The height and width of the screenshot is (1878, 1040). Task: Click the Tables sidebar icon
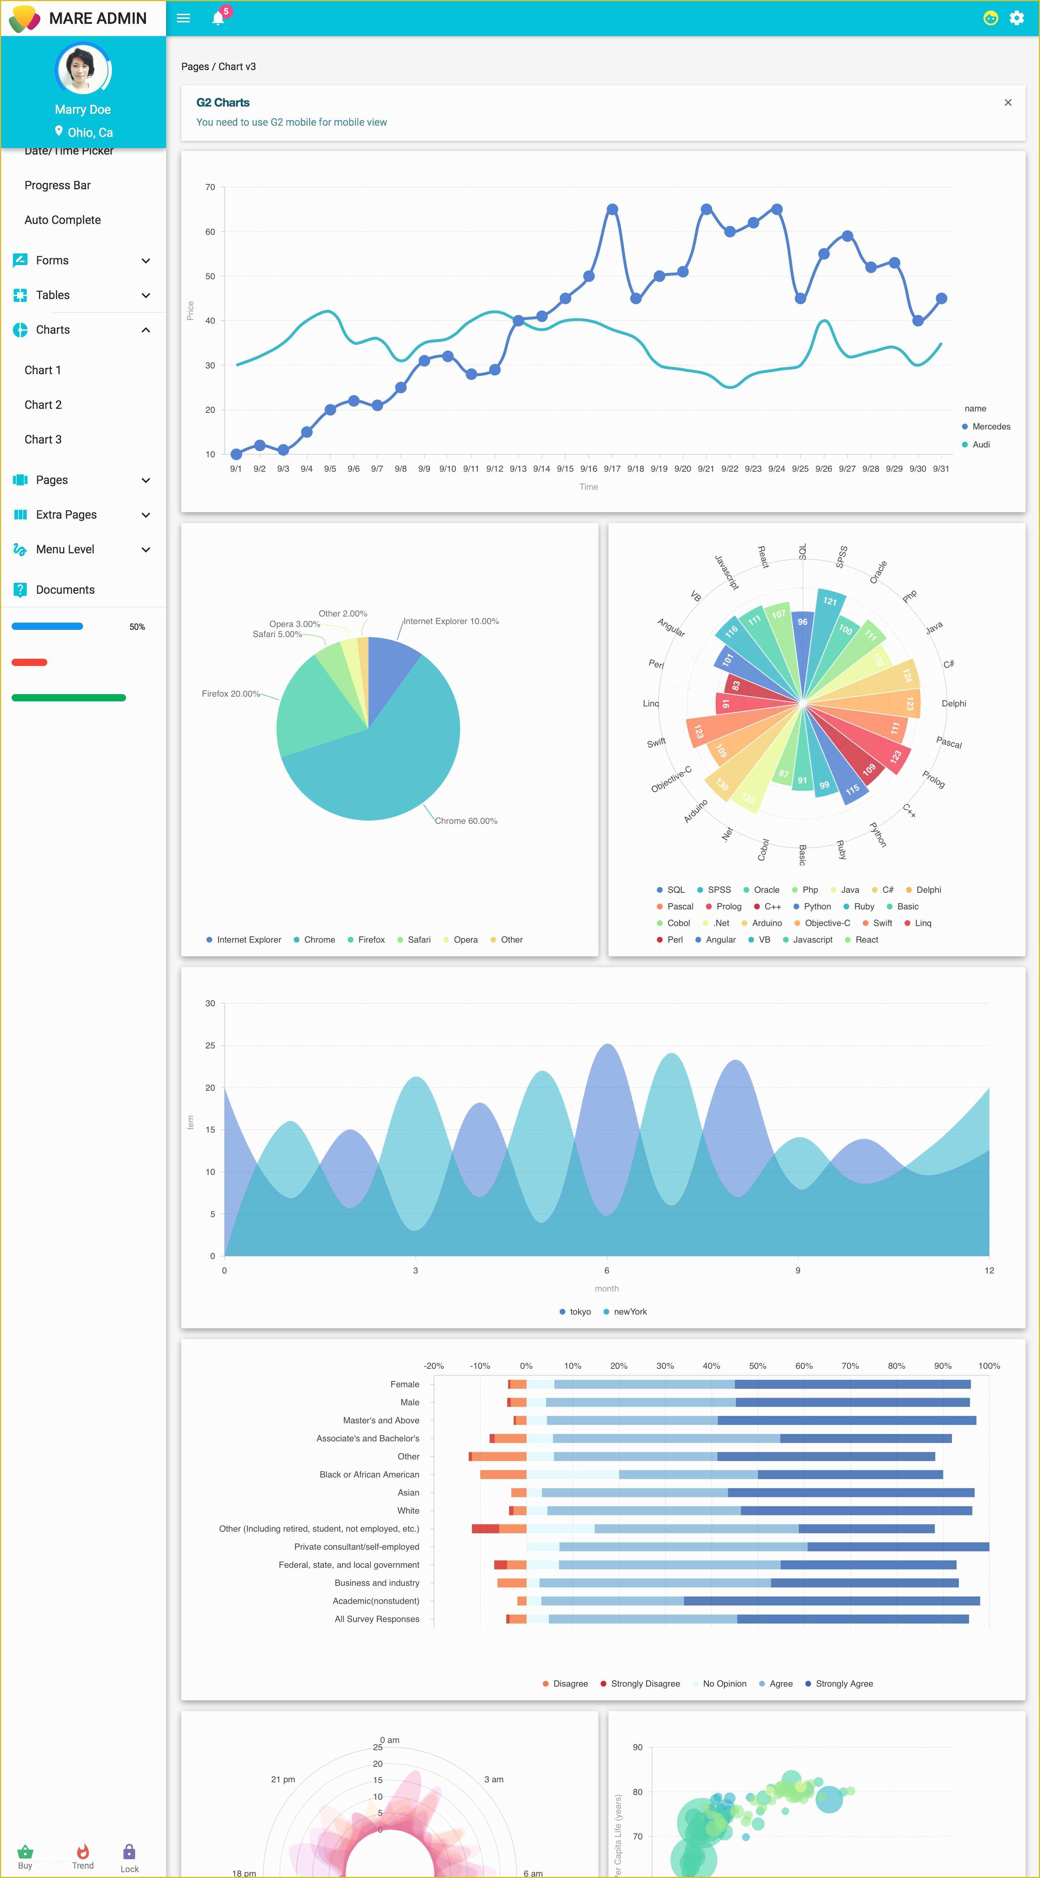click(x=21, y=295)
